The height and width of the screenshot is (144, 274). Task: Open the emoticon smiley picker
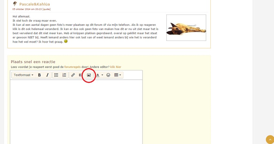[x=108, y=75]
